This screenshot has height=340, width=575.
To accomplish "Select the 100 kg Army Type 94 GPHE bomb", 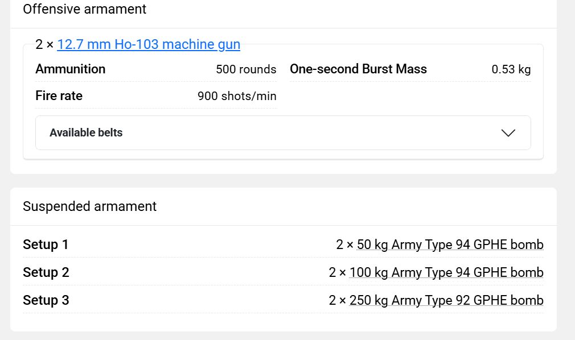I will [446, 272].
